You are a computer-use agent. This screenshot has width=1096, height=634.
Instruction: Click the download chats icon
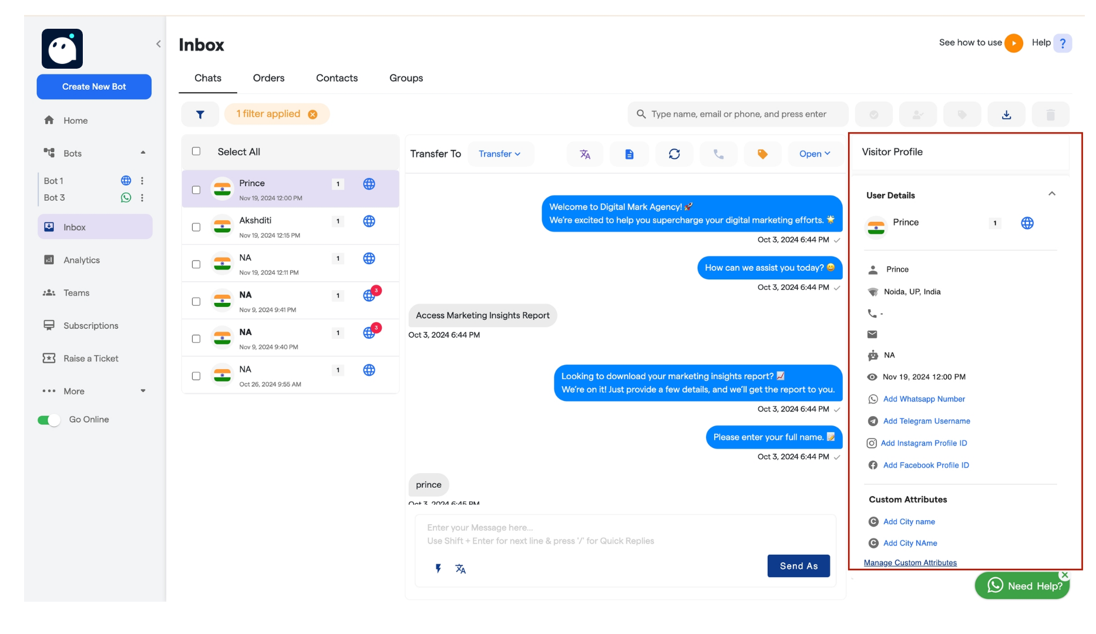click(1007, 114)
